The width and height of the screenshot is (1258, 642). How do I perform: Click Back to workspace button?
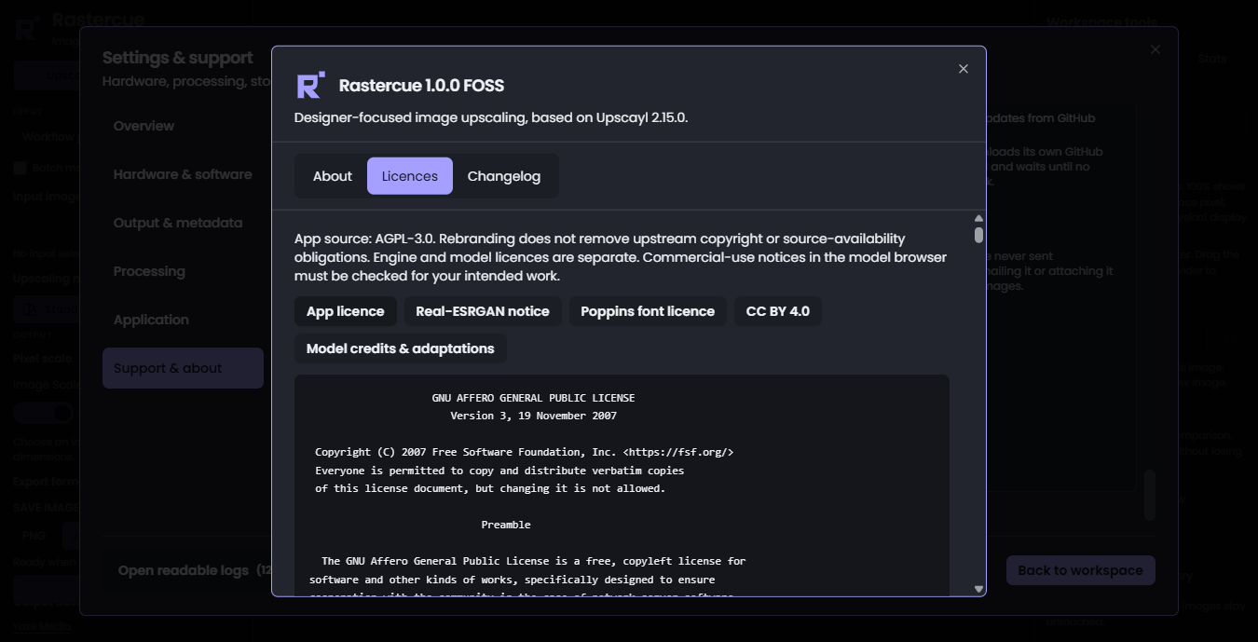tap(1081, 570)
